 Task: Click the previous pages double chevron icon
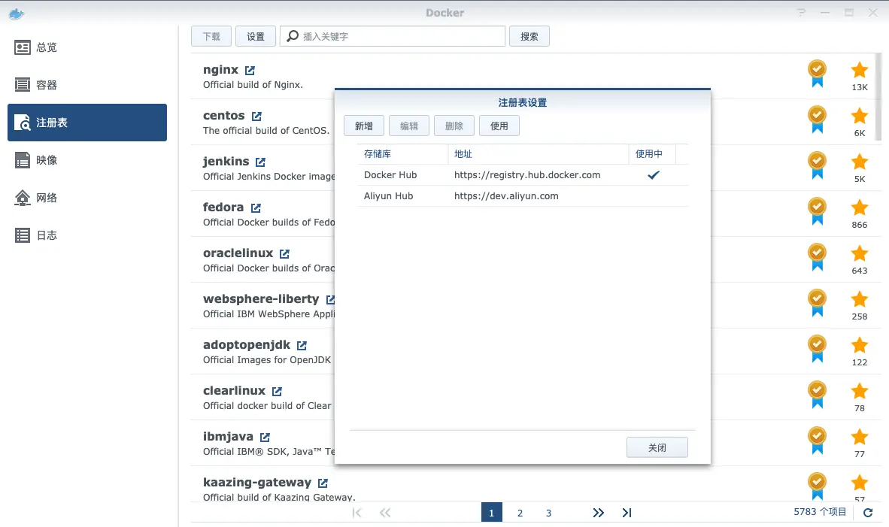tap(385, 513)
